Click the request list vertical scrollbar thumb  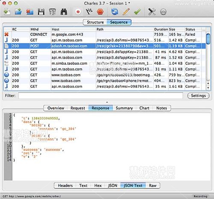(x=208, y=39)
